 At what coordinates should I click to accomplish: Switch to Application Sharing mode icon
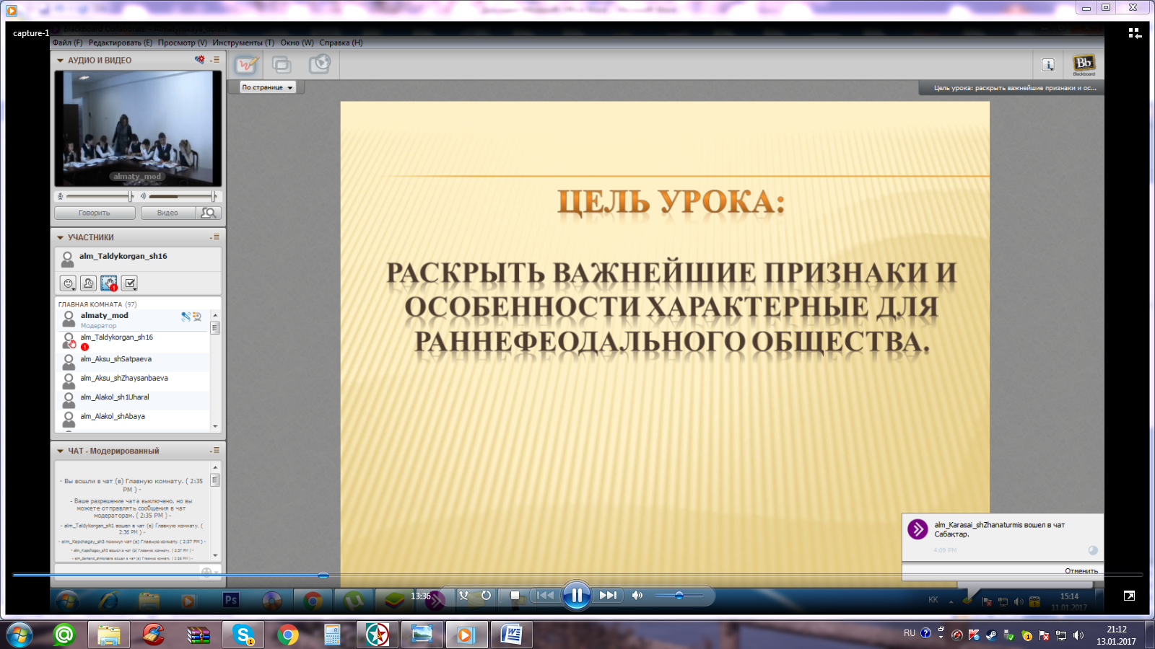point(282,65)
